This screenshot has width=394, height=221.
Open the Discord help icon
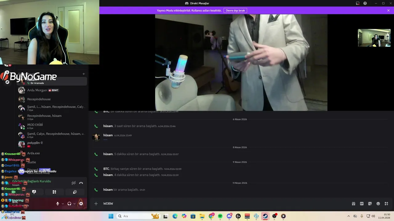(x=365, y=3)
